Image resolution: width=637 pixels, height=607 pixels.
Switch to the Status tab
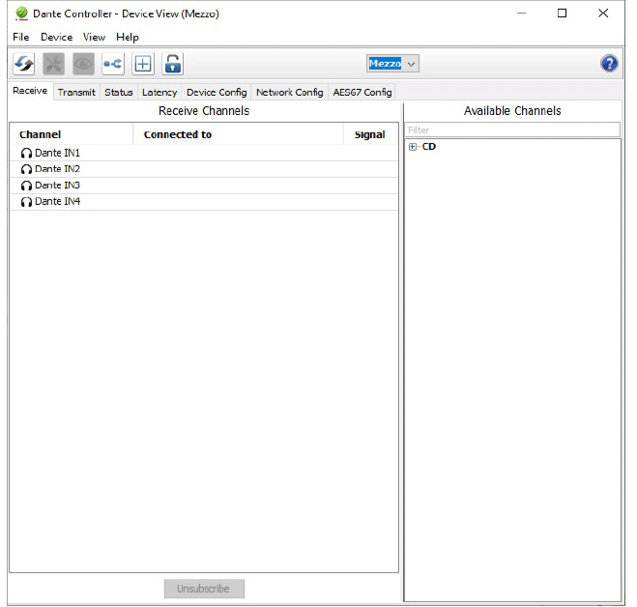click(x=119, y=92)
